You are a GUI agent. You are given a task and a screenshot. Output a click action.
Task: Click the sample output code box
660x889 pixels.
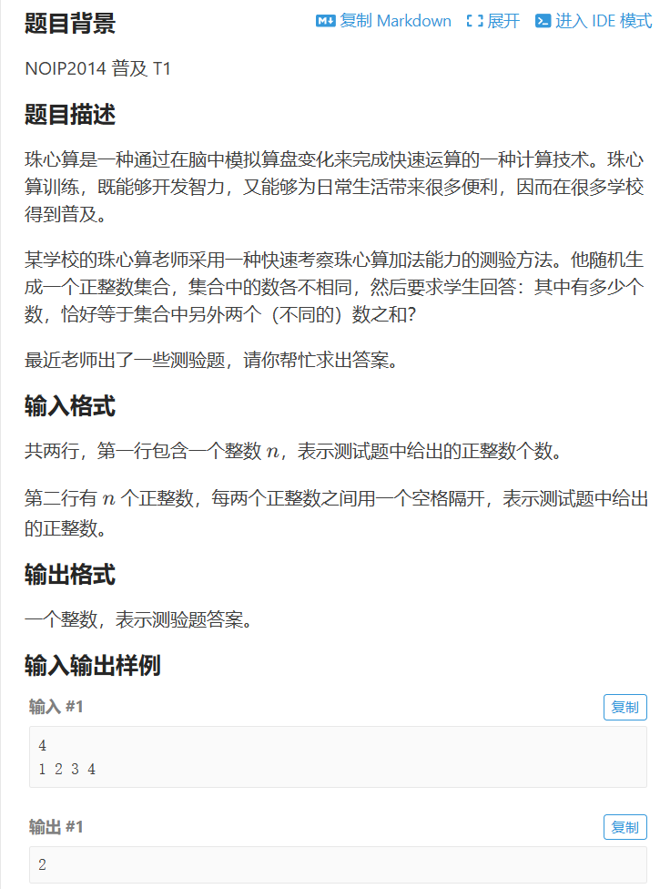[x=339, y=864]
